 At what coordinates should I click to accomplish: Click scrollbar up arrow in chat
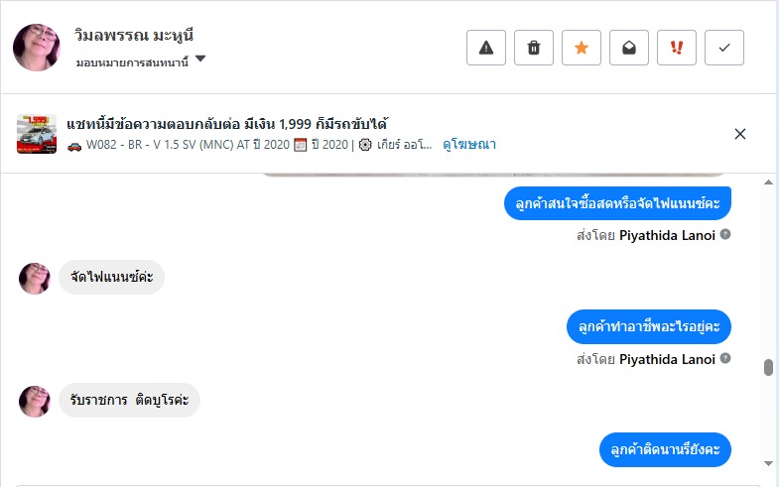tap(768, 183)
